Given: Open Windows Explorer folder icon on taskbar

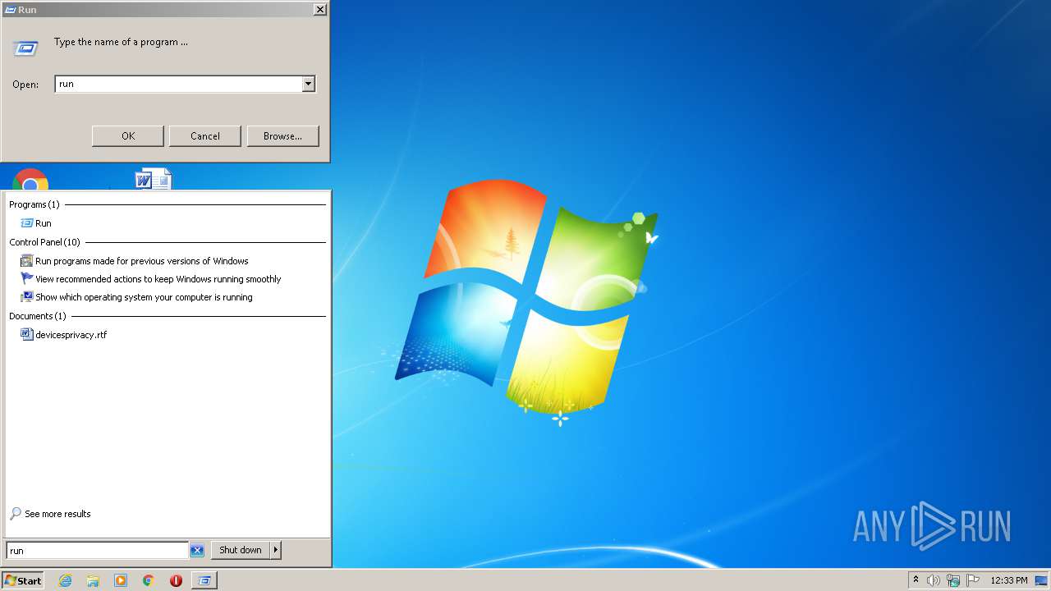Looking at the screenshot, I should (x=93, y=580).
